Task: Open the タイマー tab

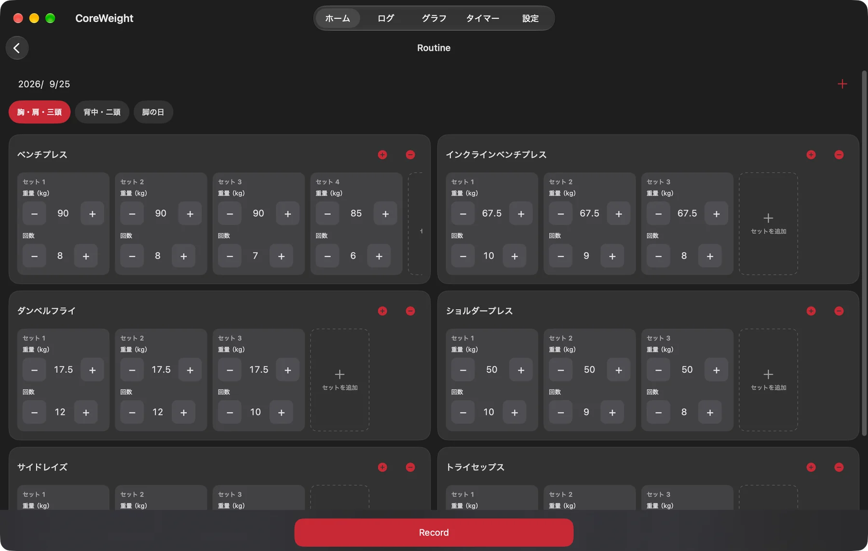Action: (482, 18)
